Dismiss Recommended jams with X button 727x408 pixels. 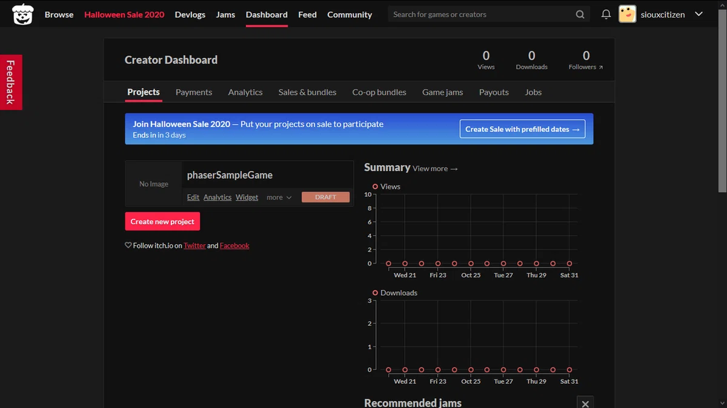click(585, 403)
